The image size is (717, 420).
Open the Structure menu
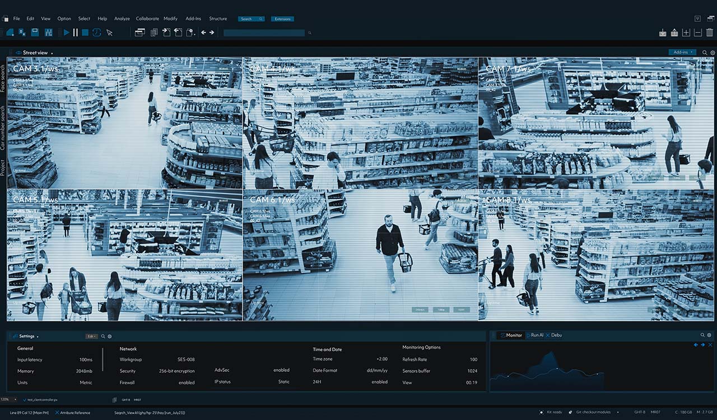218,18
